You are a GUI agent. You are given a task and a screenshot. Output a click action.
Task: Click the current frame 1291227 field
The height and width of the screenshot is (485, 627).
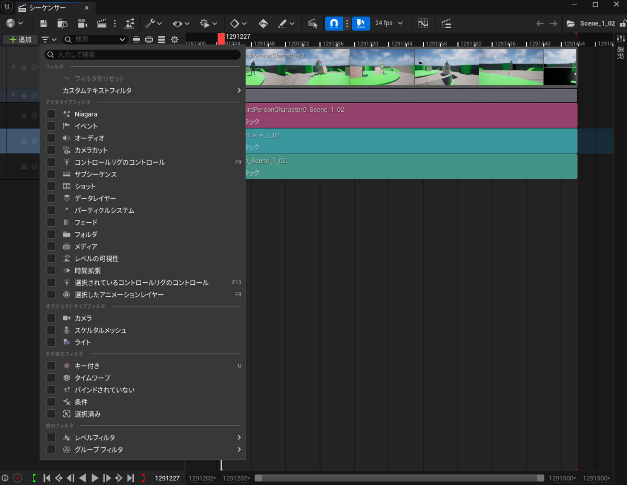(x=167, y=478)
